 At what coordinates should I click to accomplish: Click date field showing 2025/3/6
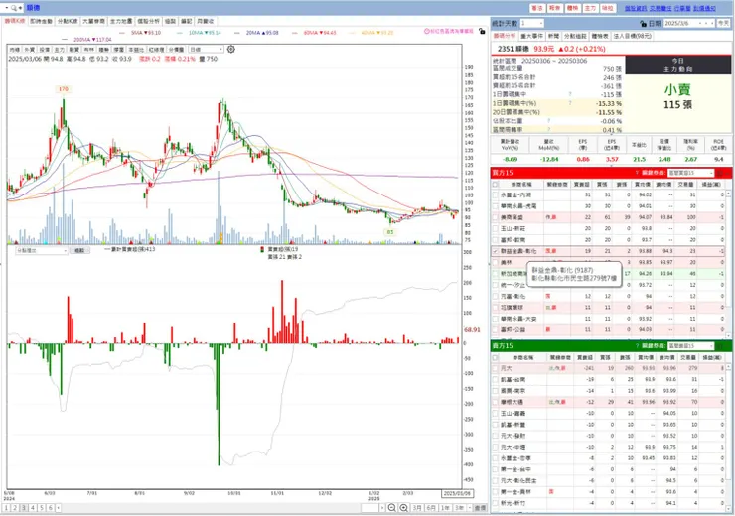pyautogui.click(x=678, y=23)
